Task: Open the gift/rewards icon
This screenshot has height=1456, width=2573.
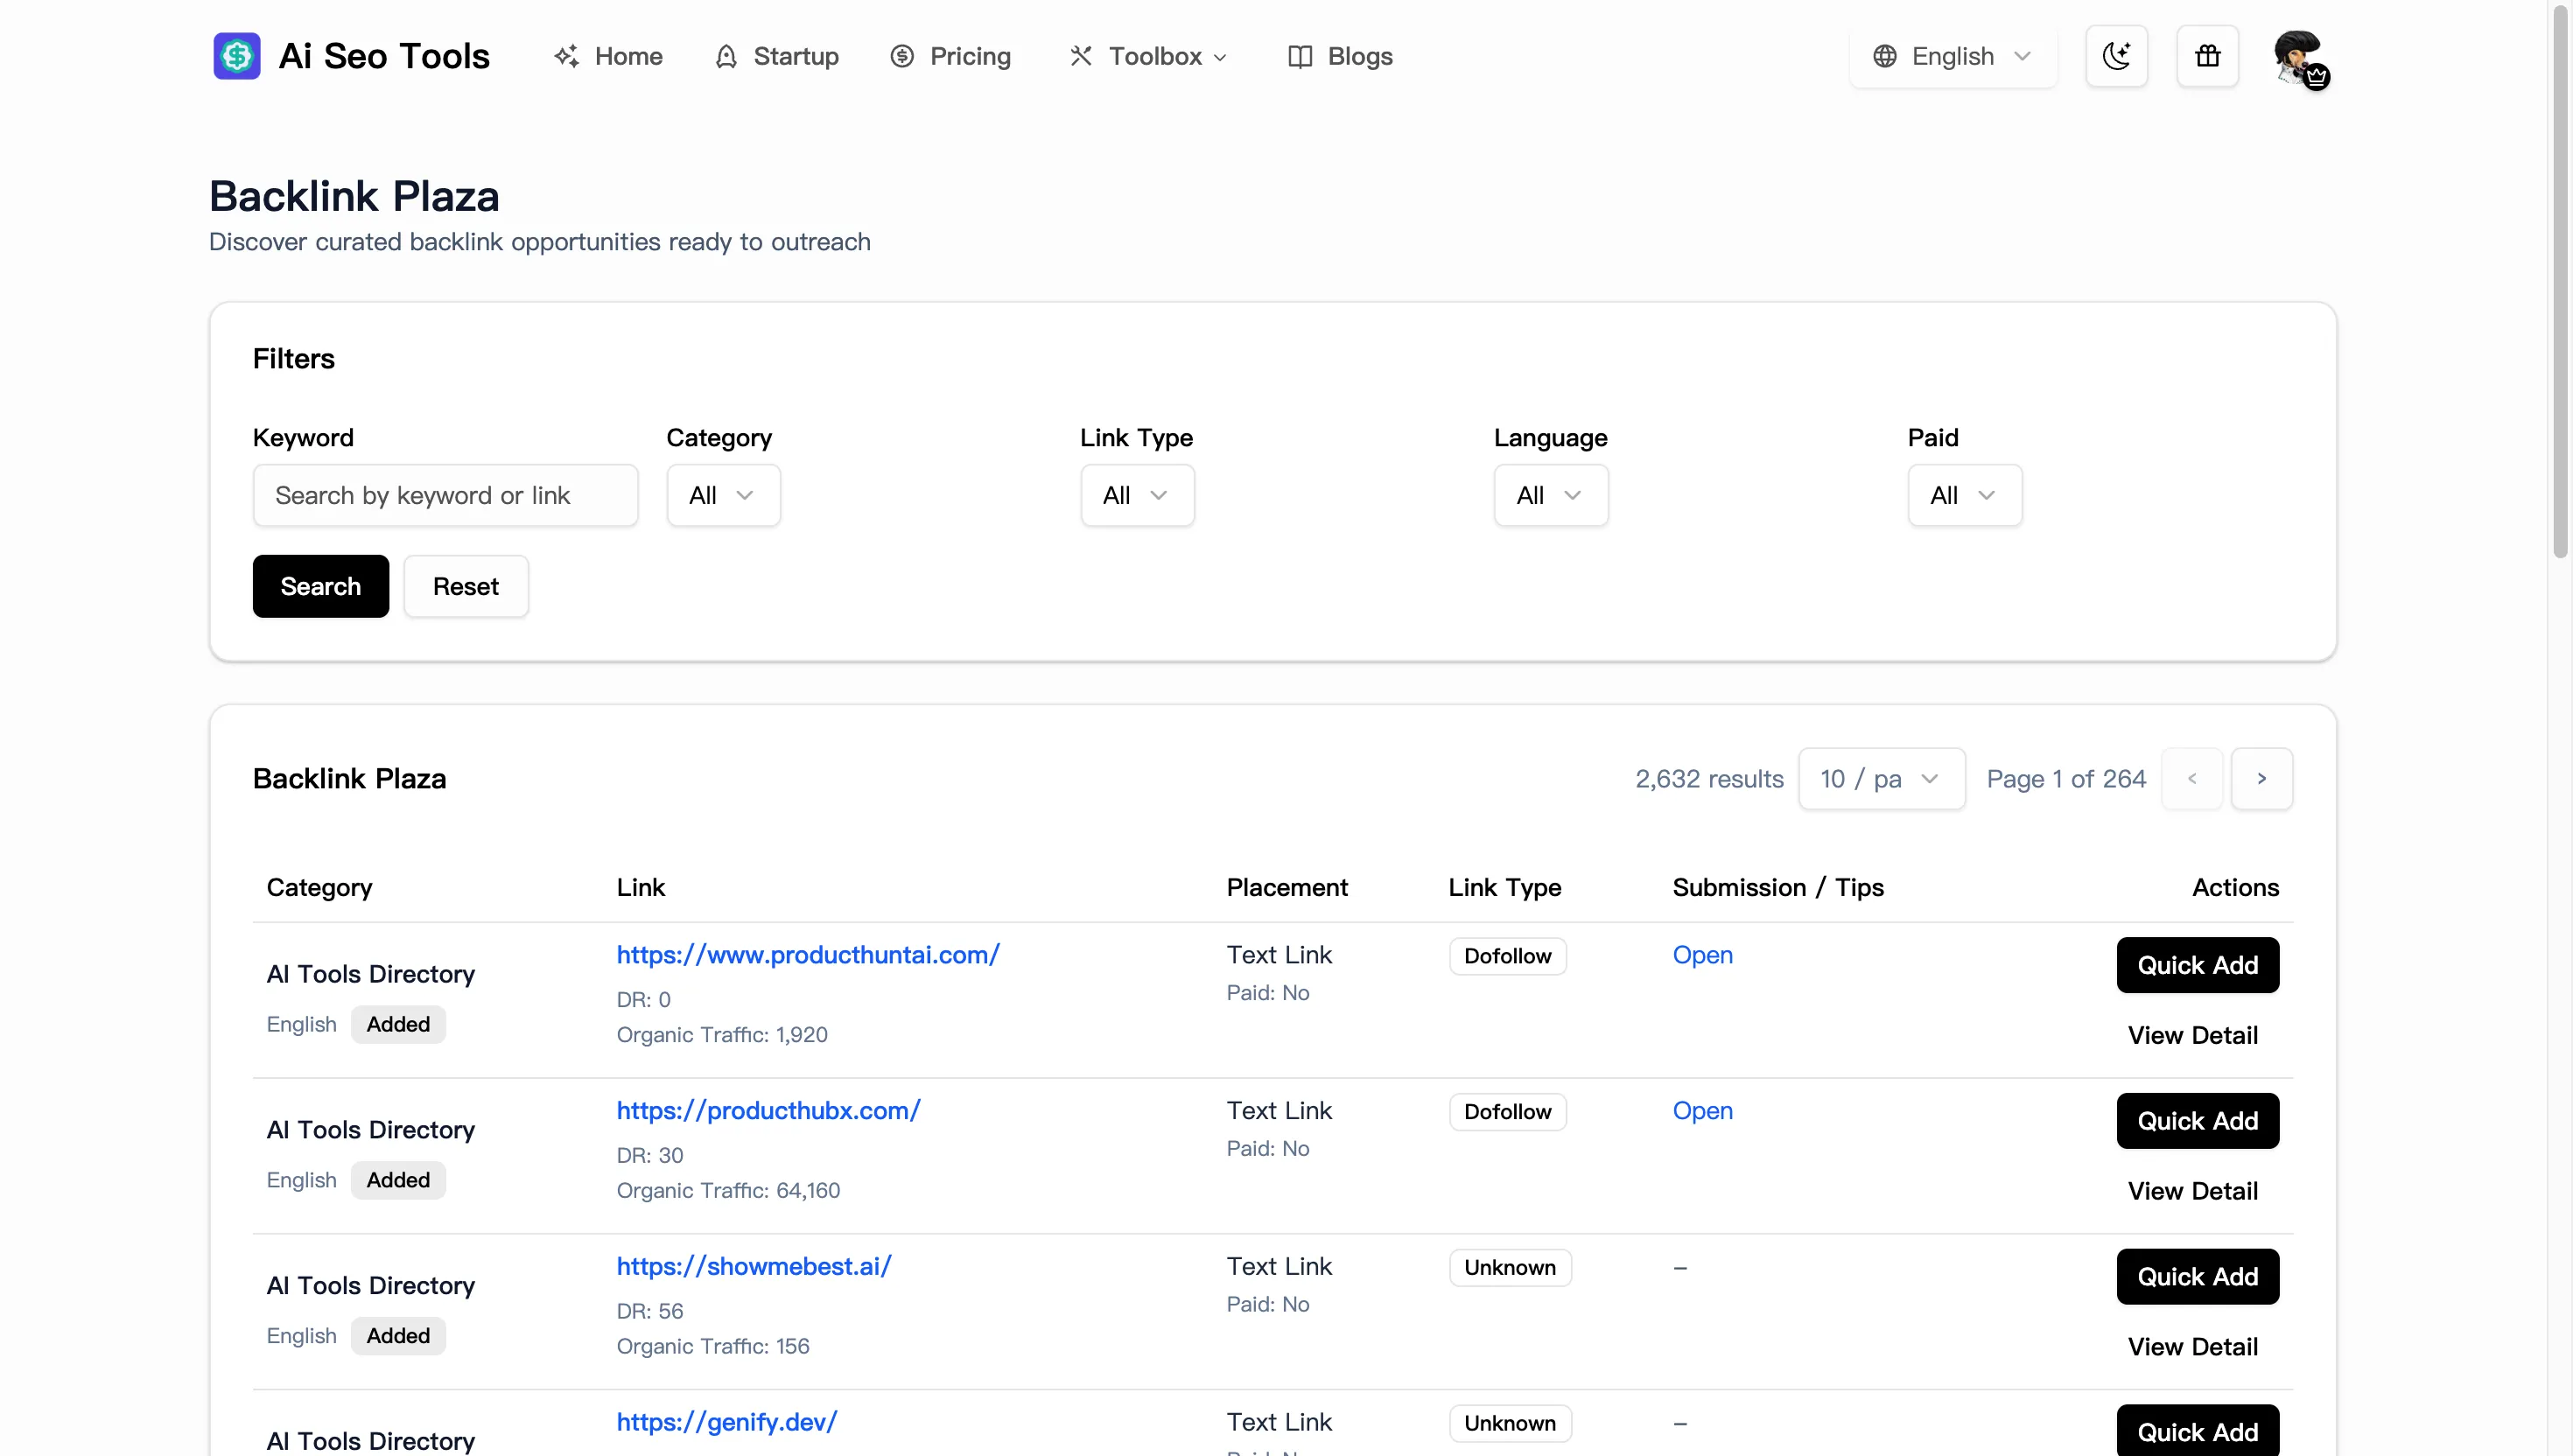Action: coord(2207,56)
